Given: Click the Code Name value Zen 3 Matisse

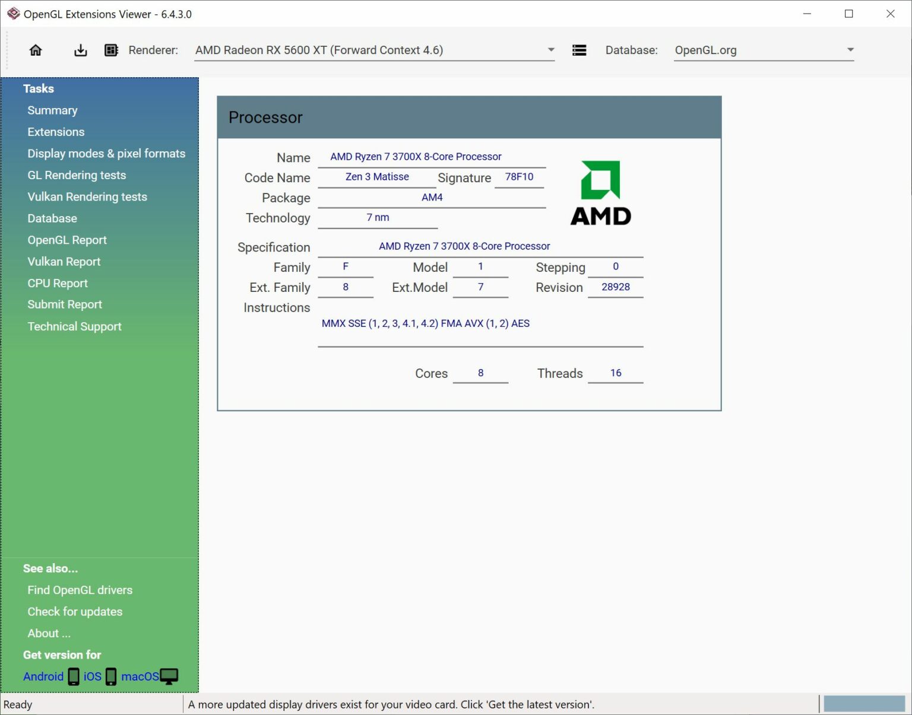Looking at the screenshot, I should (x=377, y=177).
